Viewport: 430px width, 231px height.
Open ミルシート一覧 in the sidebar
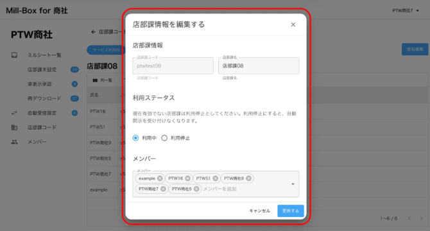click(44, 55)
